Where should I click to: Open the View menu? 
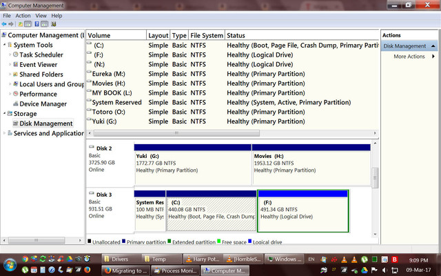[x=41, y=16]
